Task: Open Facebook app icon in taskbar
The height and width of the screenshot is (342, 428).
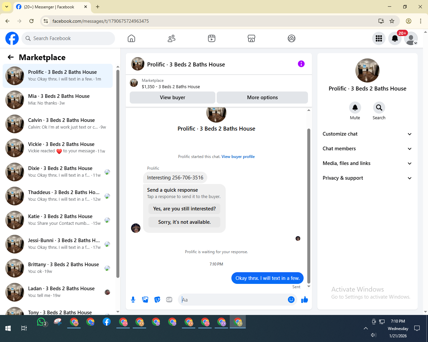Action: click(107, 322)
